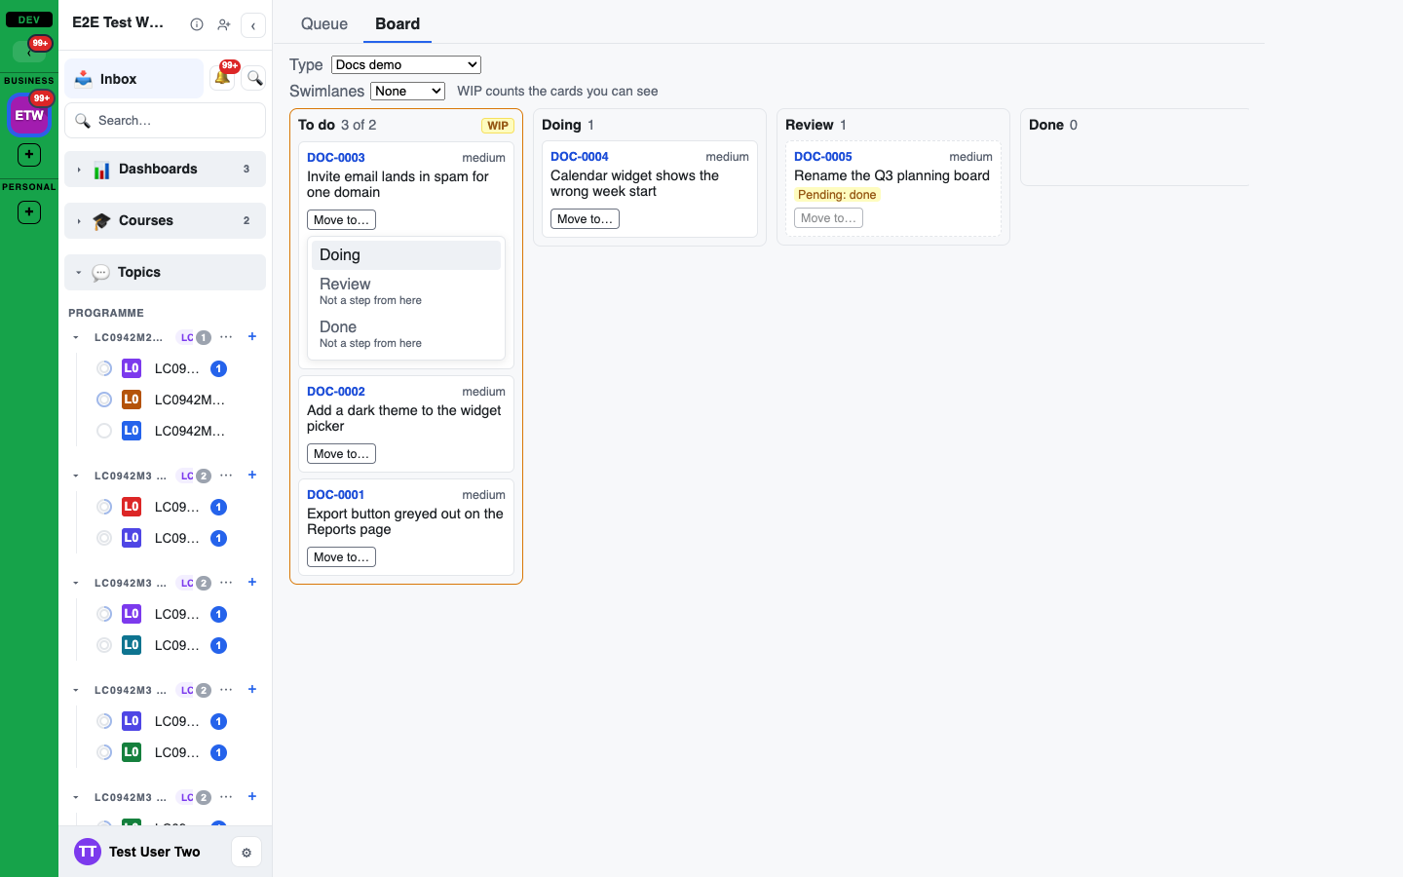Choose Doing in the move menu
This screenshot has height=877, width=1403.
pyautogui.click(x=406, y=255)
